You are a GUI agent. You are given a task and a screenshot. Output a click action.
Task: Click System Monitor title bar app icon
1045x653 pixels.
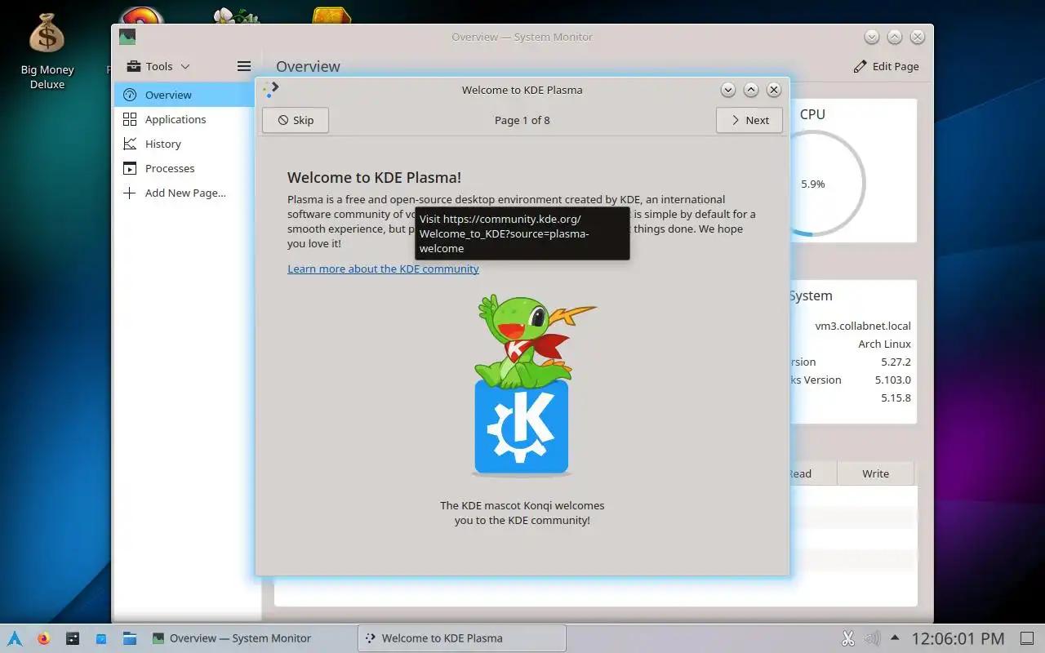click(x=127, y=37)
